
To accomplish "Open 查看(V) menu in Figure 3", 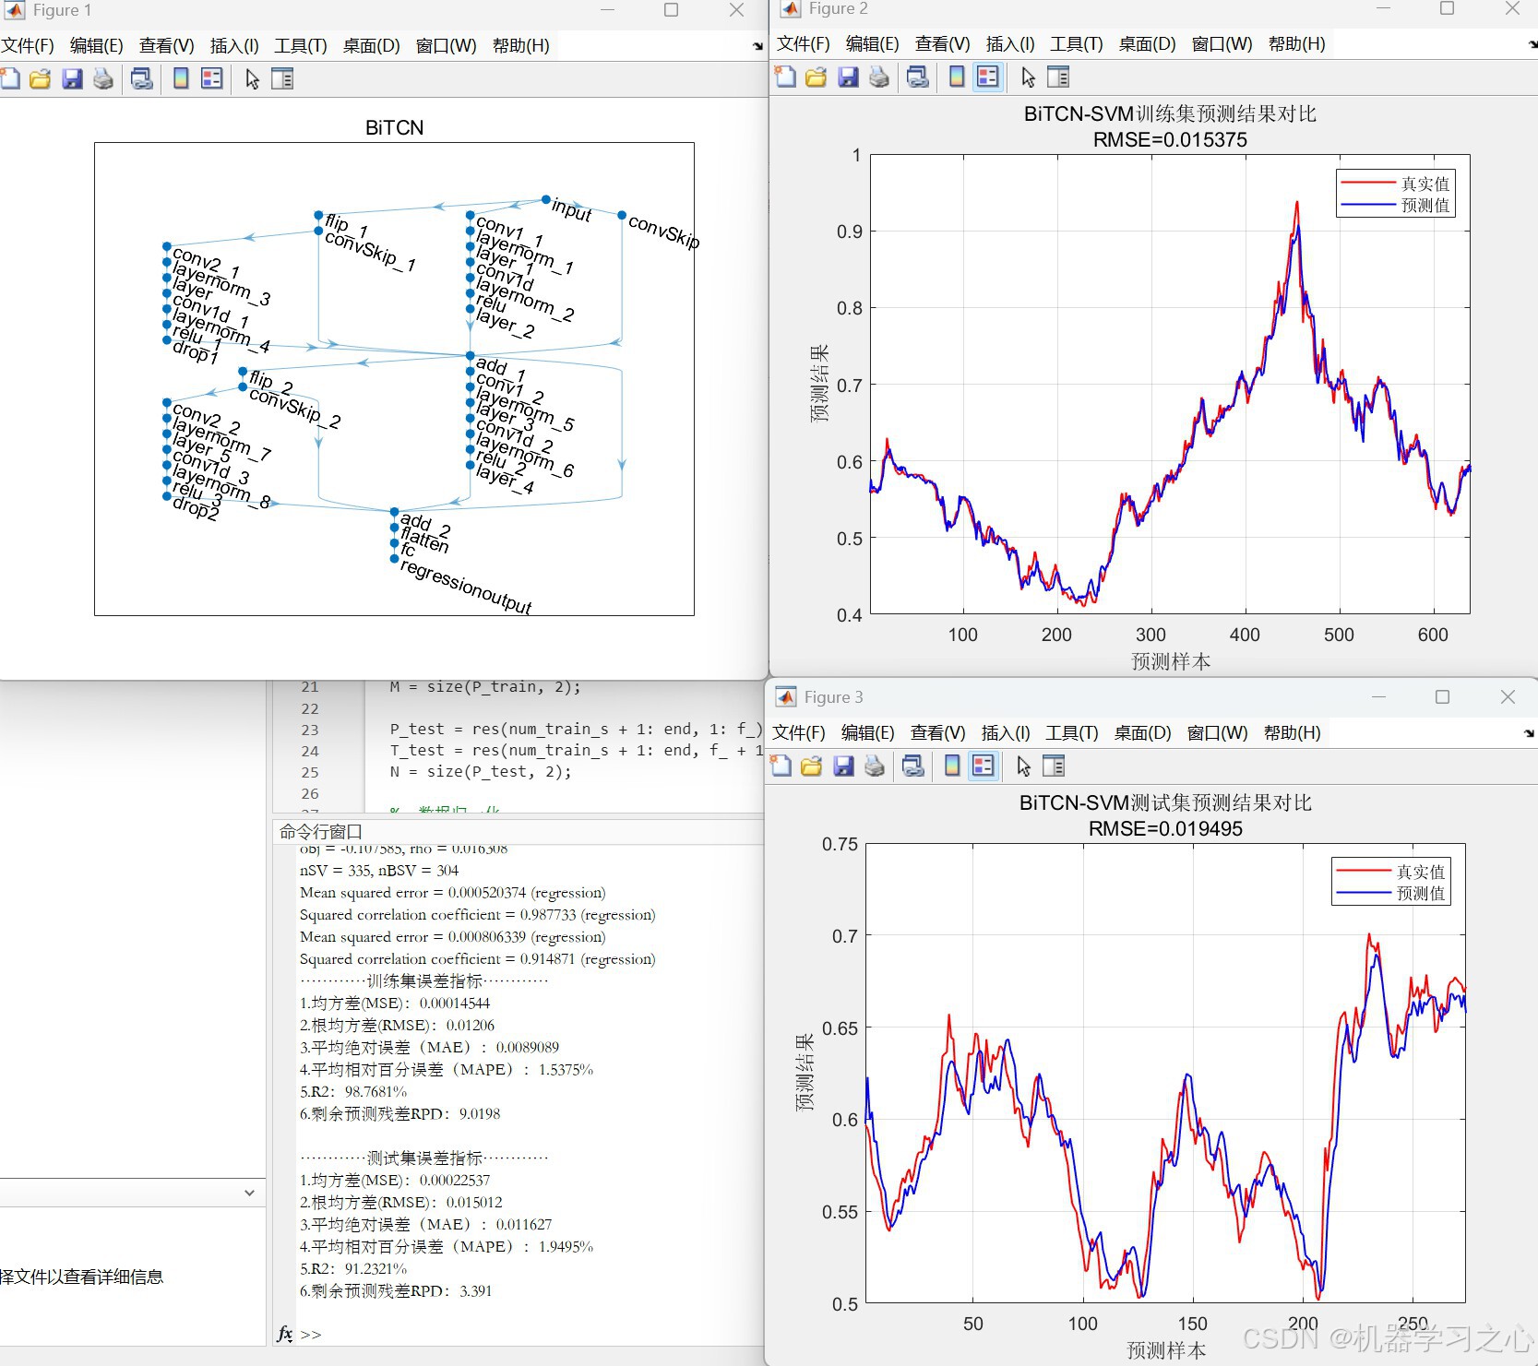I will tap(937, 733).
